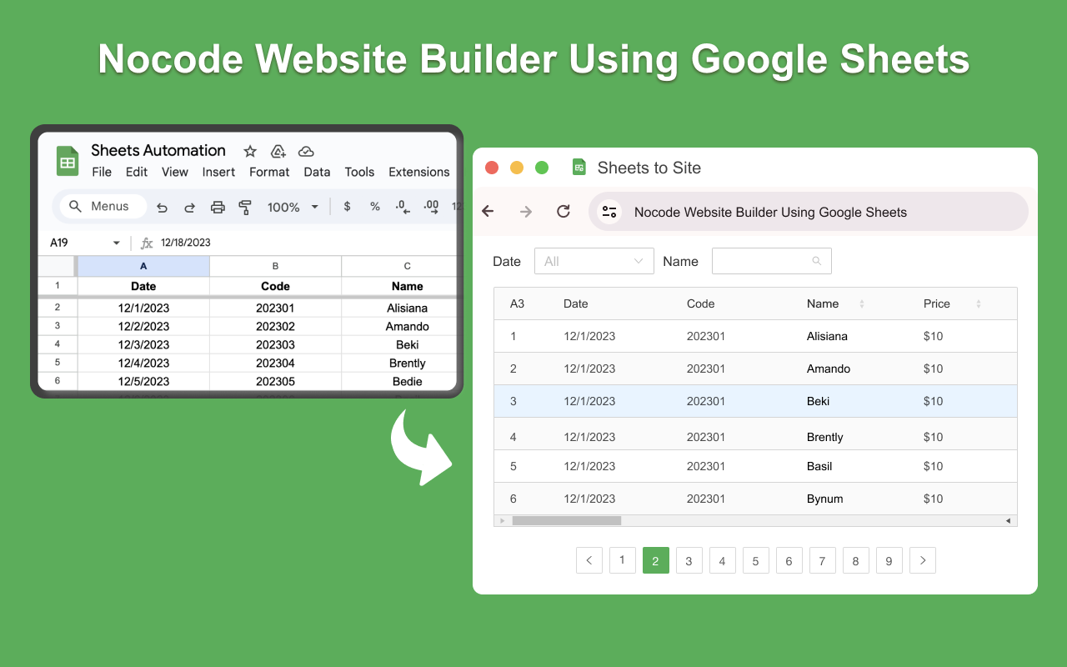1067x667 pixels.
Task: Select the Beki row in the site table
Action: click(x=755, y=401)
